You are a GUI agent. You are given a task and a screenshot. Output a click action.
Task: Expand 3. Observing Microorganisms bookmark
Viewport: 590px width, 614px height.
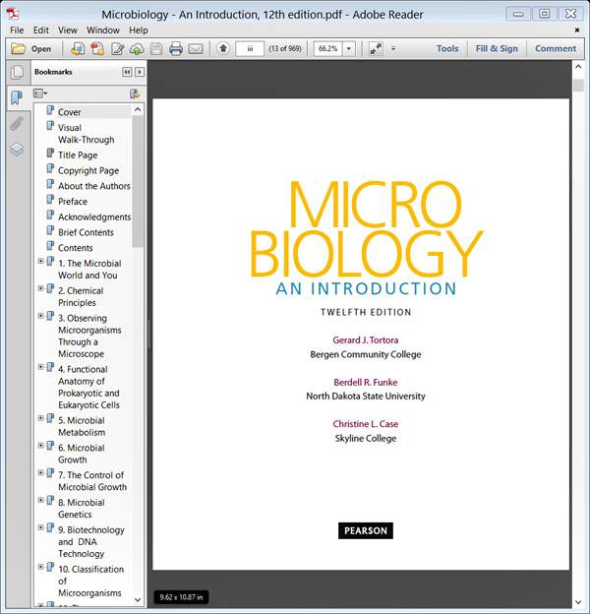[x=40, y=316]
